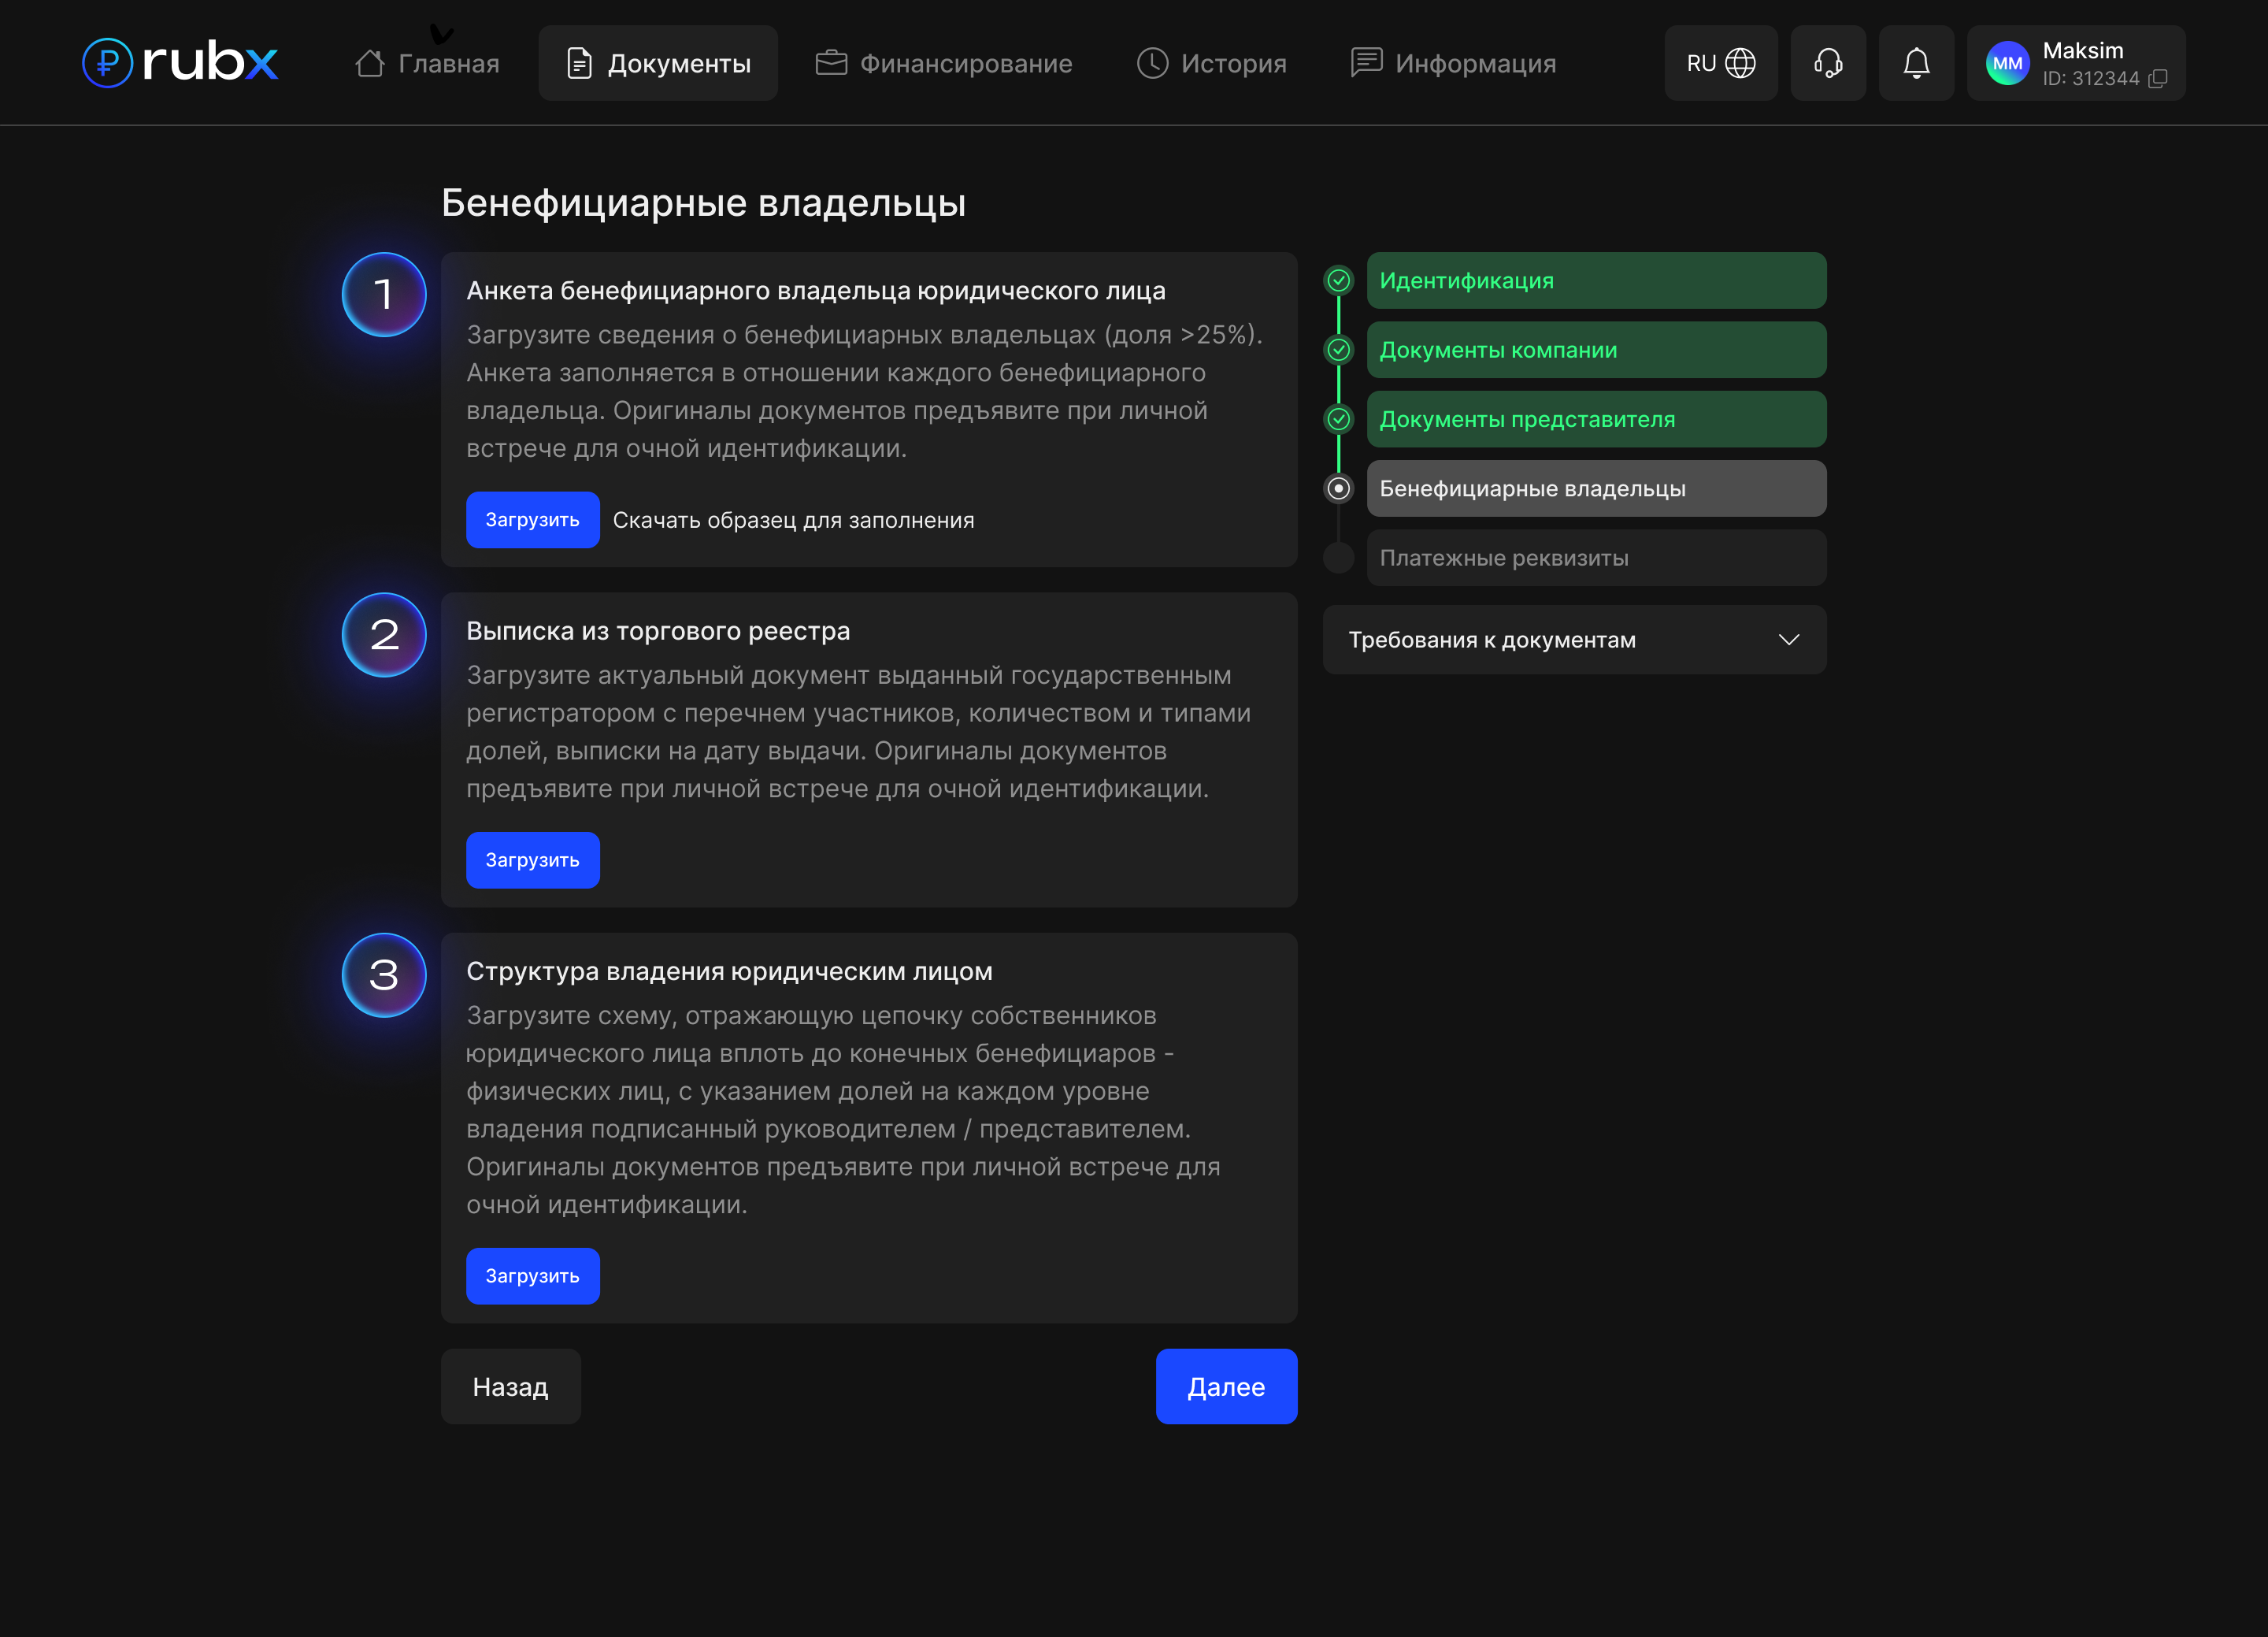Upload file for Выписка из торгового реестра
This screenshot has height=1637, width=2268.
click(532, 860)
